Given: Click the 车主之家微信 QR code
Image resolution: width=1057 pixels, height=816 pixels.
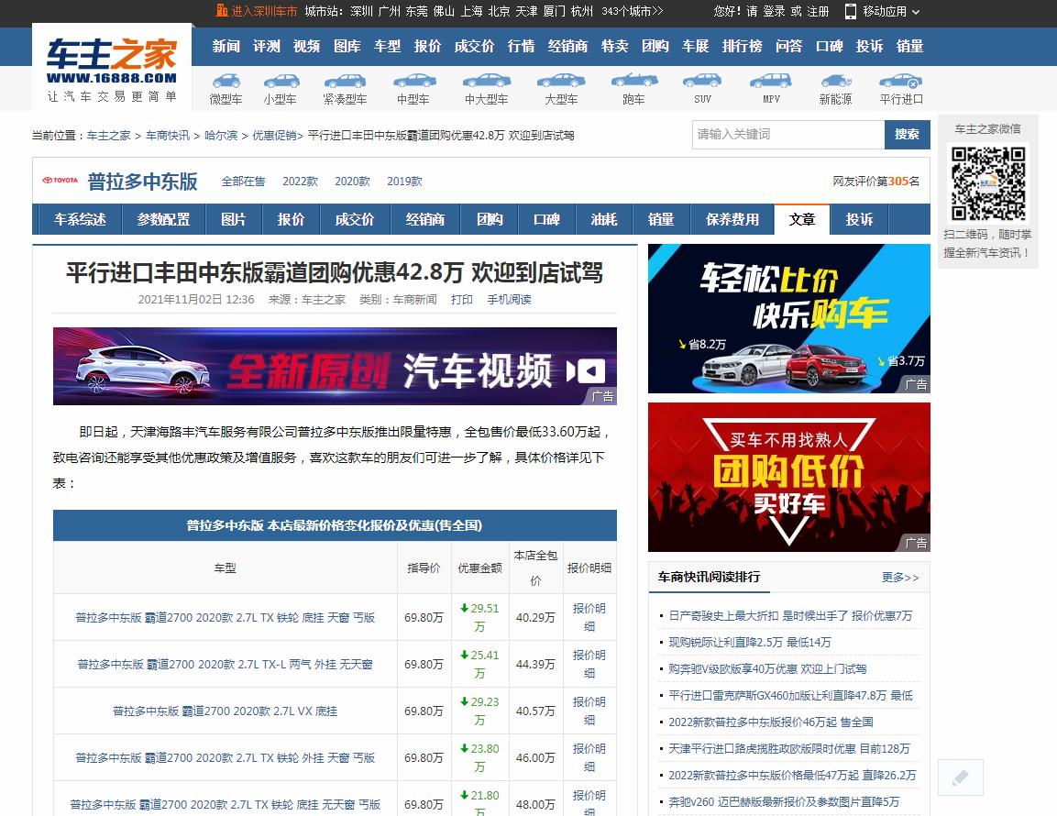Looking at the screenshot, I should click(x=988, y=182).
